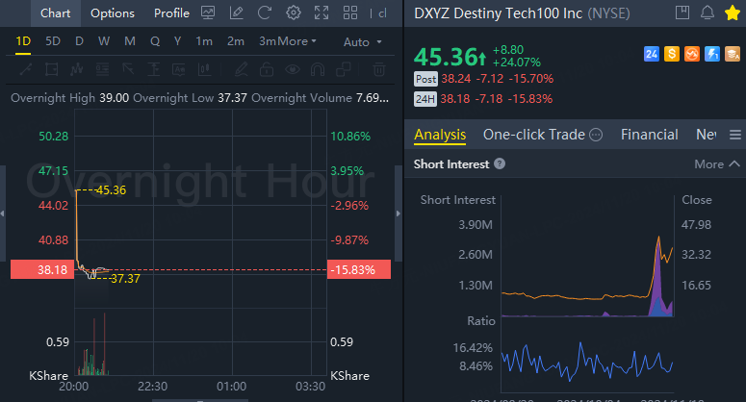Screen dimensions: 746x402
Task: Set a price alert with bell icon
Action: 707,13
